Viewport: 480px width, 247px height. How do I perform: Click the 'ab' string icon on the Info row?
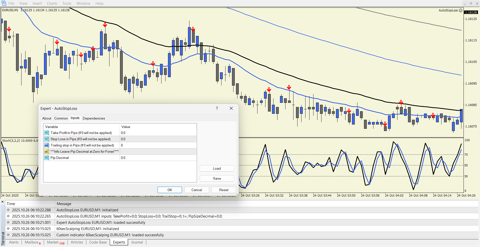tap(46, 151)
